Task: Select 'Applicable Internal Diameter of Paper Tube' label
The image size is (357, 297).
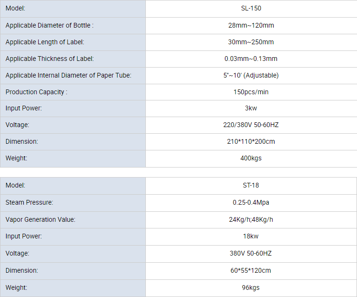Action: [x=68, y=75]
